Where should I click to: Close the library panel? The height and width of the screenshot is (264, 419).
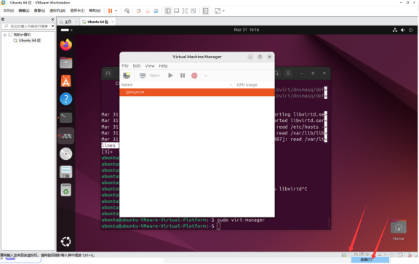52,20
